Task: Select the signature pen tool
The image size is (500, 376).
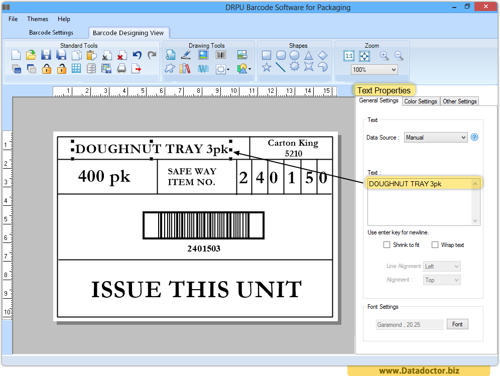Action: click(186, 55)
